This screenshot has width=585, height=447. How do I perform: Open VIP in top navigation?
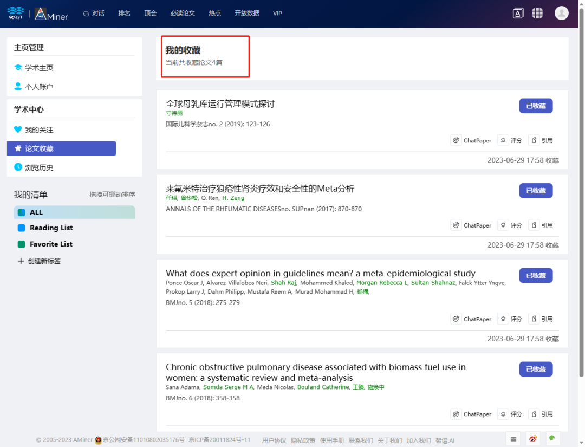pyautogui.click(x=277, y=14)
